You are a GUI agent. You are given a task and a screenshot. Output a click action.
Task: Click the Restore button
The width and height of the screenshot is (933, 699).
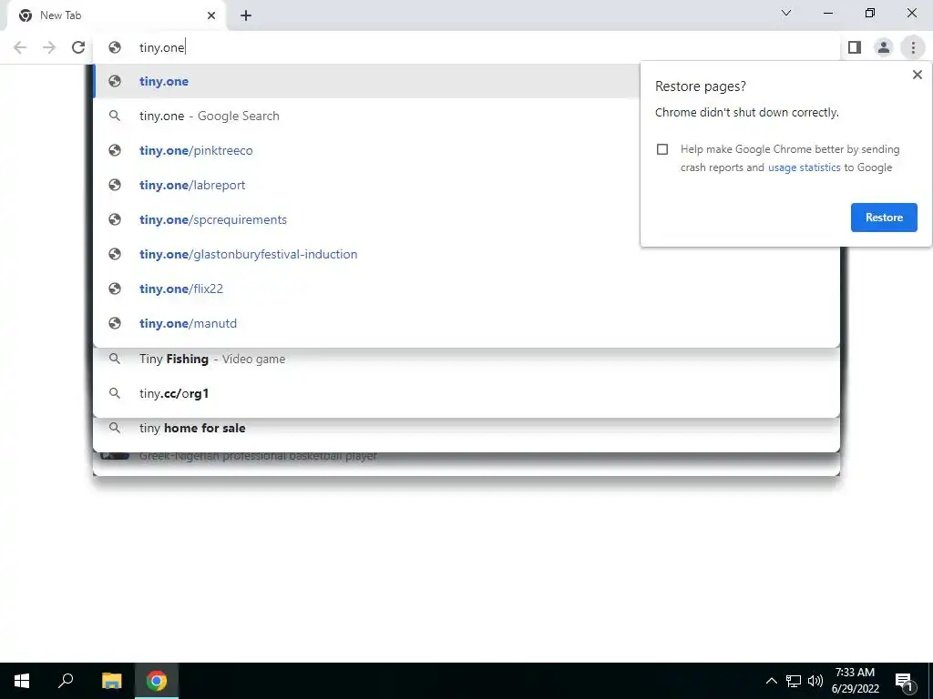884,218
